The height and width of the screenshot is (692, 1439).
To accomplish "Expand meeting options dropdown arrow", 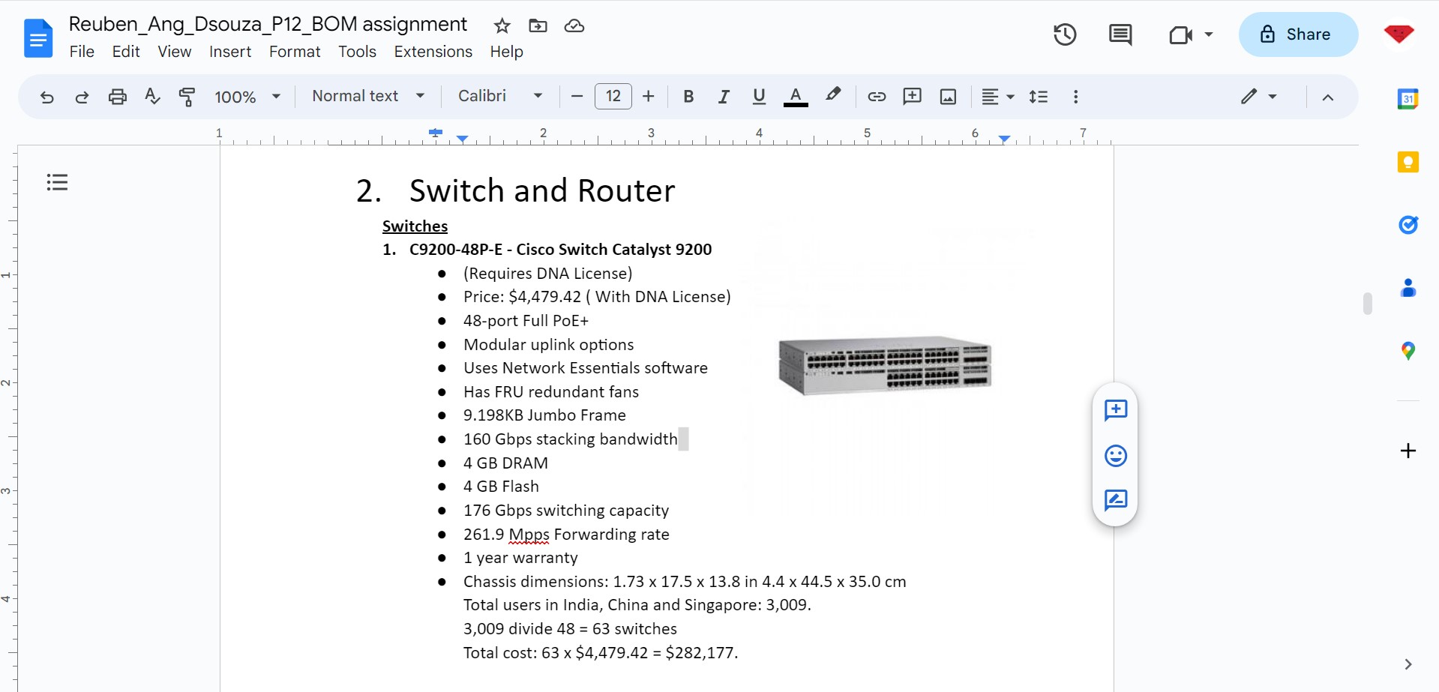I will [1209, 34].
